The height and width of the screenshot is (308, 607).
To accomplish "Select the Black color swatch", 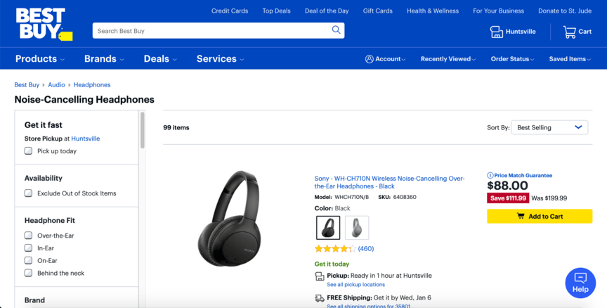I will (x=328, y=227).
